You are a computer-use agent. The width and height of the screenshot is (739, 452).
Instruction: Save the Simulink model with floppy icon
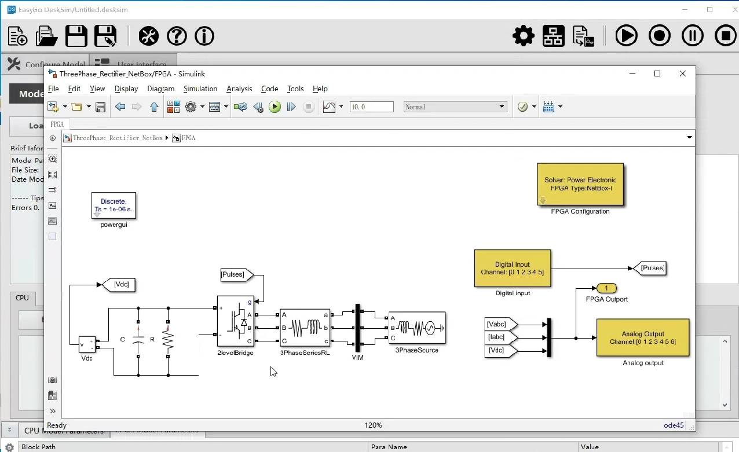click(101, 107)
